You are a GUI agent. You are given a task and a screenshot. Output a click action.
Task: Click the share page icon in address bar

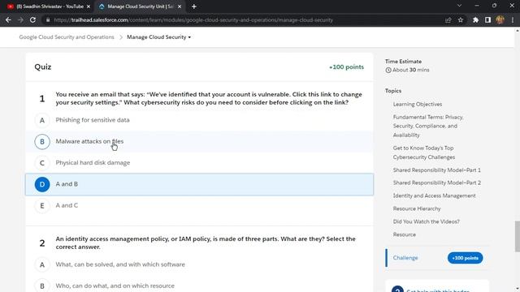(448, 19)
